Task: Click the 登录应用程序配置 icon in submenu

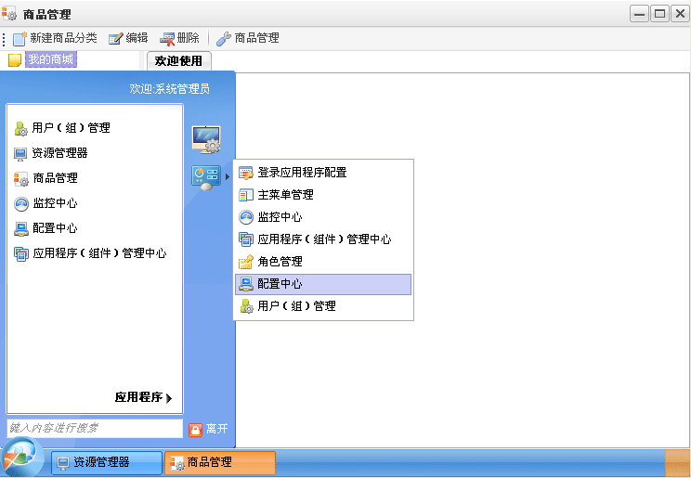Action: [246, 173]
